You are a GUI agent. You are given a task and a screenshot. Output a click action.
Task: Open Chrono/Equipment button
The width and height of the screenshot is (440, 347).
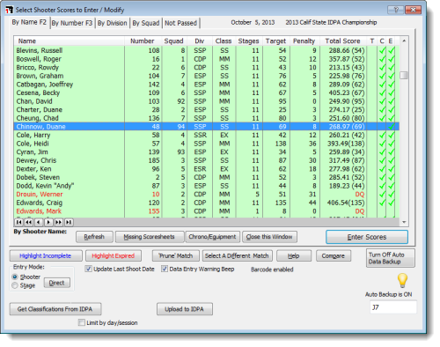coord(212,237)
